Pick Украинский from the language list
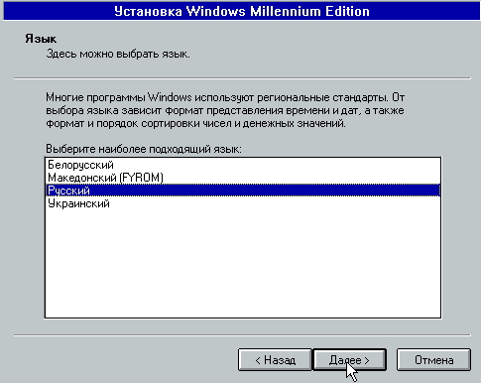This screenshot has height=383, width=481. 243,203
